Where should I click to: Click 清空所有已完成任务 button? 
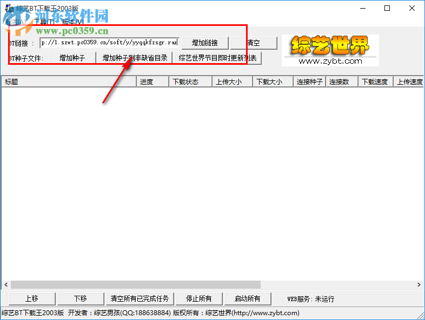(x=140, y=298)
